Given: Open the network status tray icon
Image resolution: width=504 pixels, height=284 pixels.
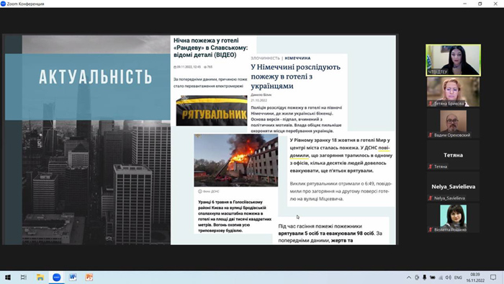Looking at the screenshot, I should [441, 278].
